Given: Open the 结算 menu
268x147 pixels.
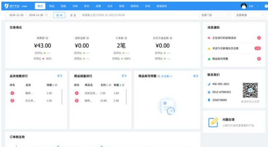Looking at the screenshot, I should coord(98,6).
